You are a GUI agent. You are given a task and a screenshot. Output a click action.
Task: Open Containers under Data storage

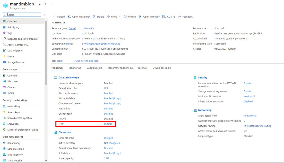(13, 75)
